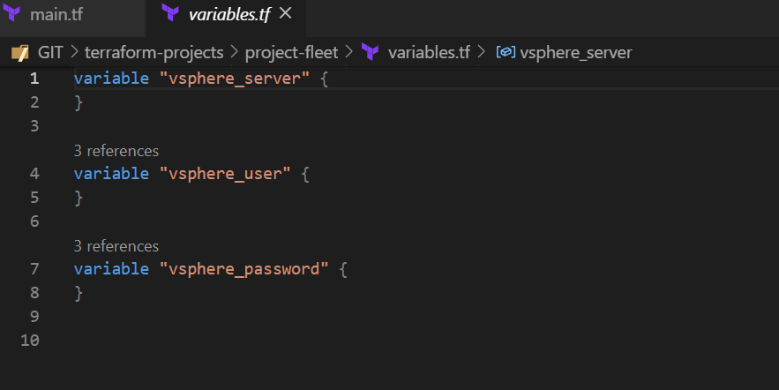Place cursor in "vsphere_password" string
This screenshot has width=779, height=390.
tap(243, 268)
